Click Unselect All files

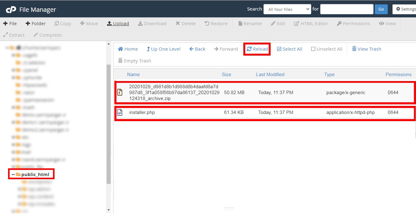(327, 49)
